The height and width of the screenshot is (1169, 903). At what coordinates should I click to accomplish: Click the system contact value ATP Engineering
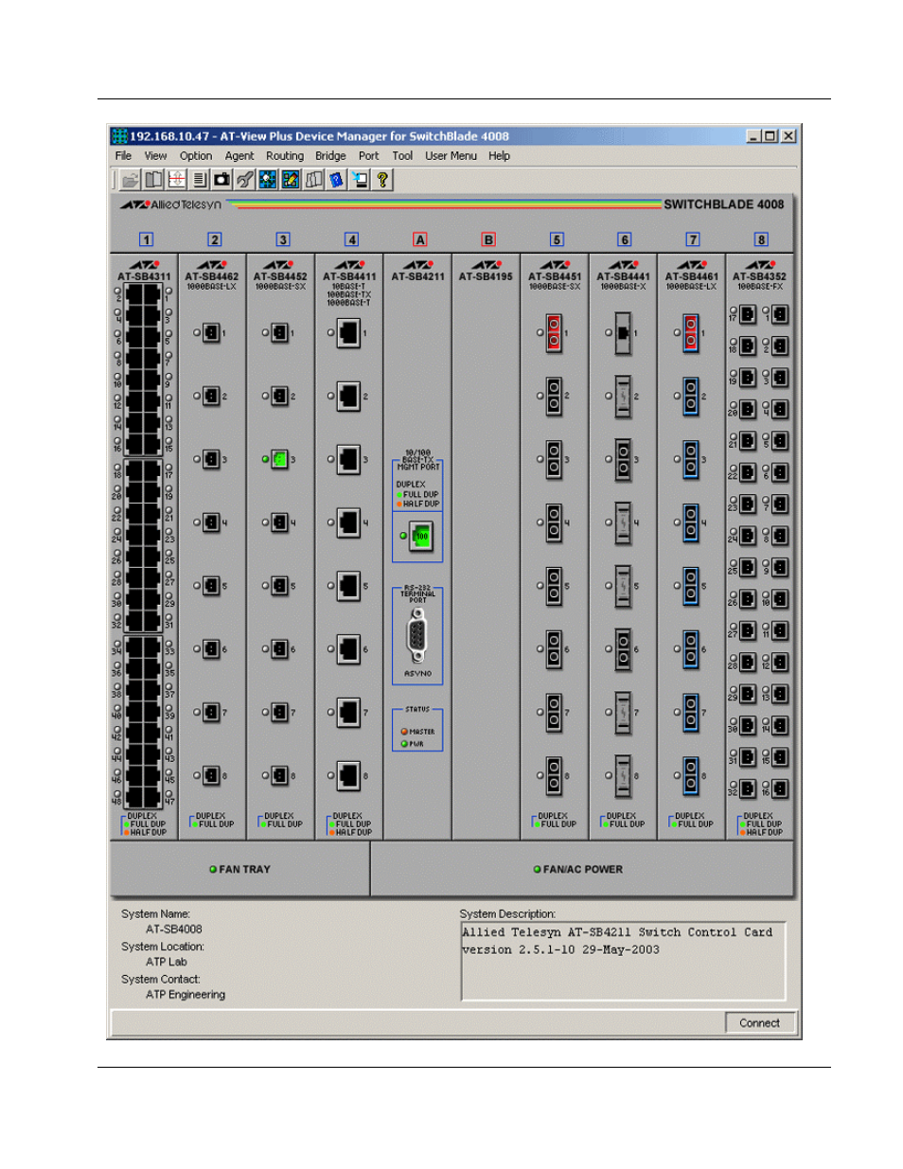186,995
